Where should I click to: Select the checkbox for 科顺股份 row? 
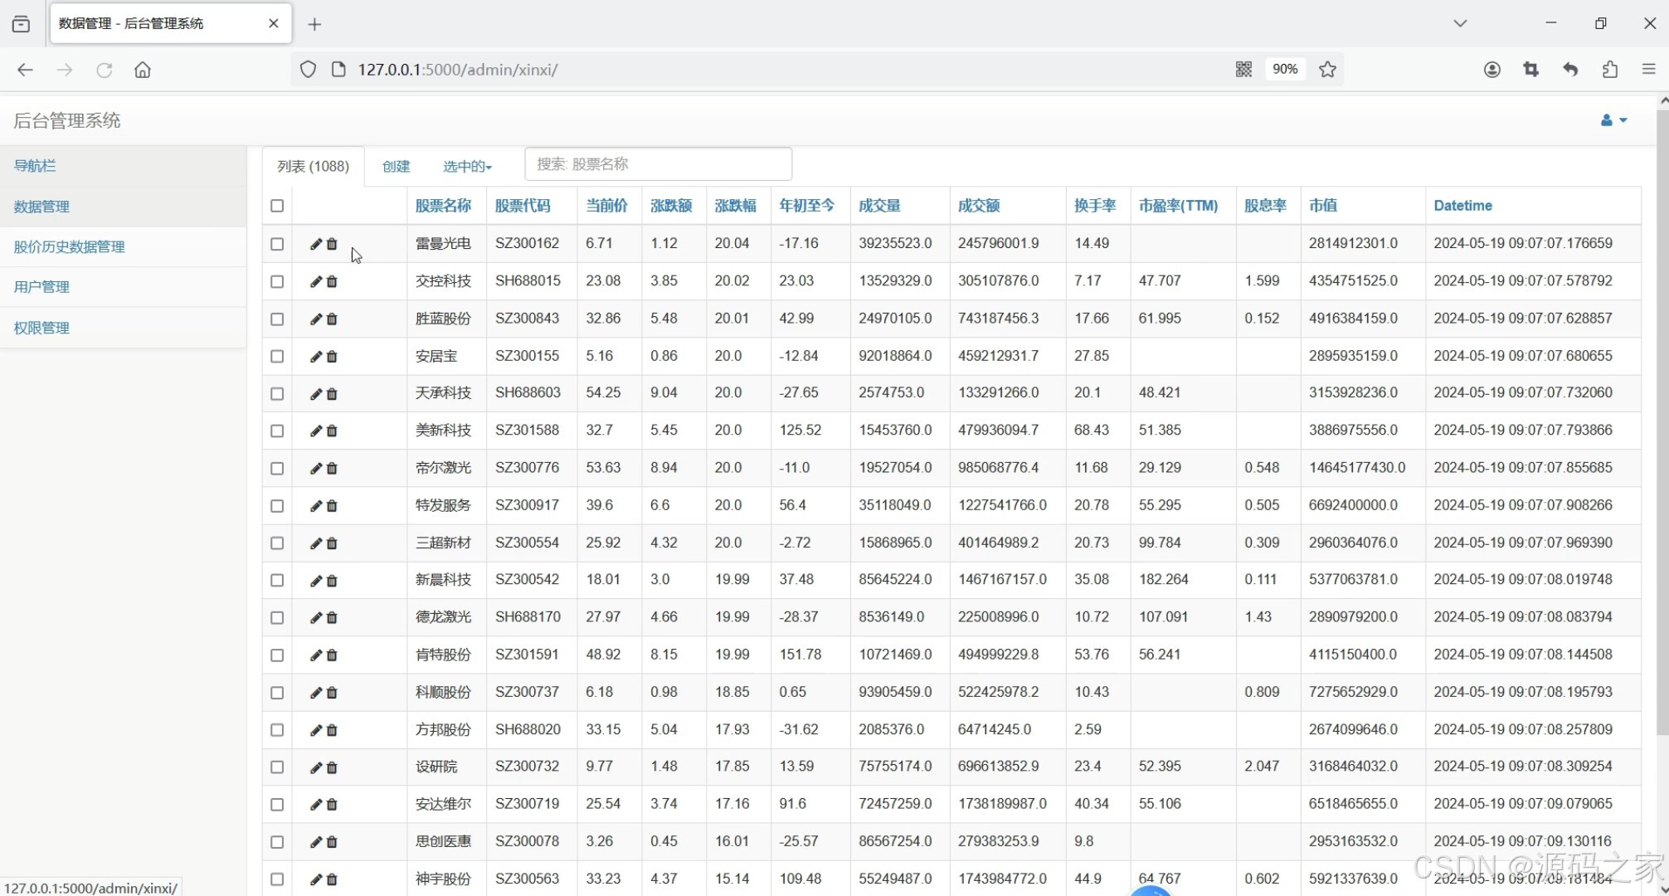point(277,693)
